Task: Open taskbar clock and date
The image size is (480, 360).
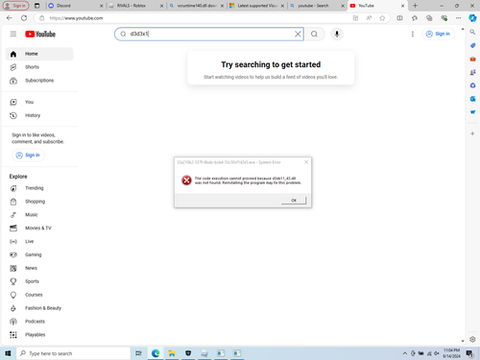Action: [451, 353]
